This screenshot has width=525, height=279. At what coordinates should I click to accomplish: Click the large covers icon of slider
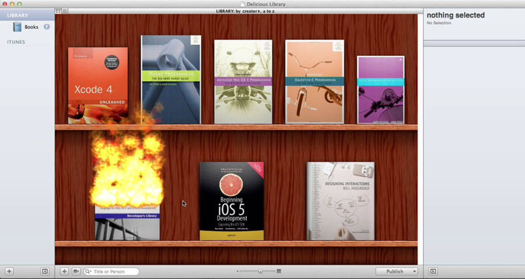[x=279, y=271]
